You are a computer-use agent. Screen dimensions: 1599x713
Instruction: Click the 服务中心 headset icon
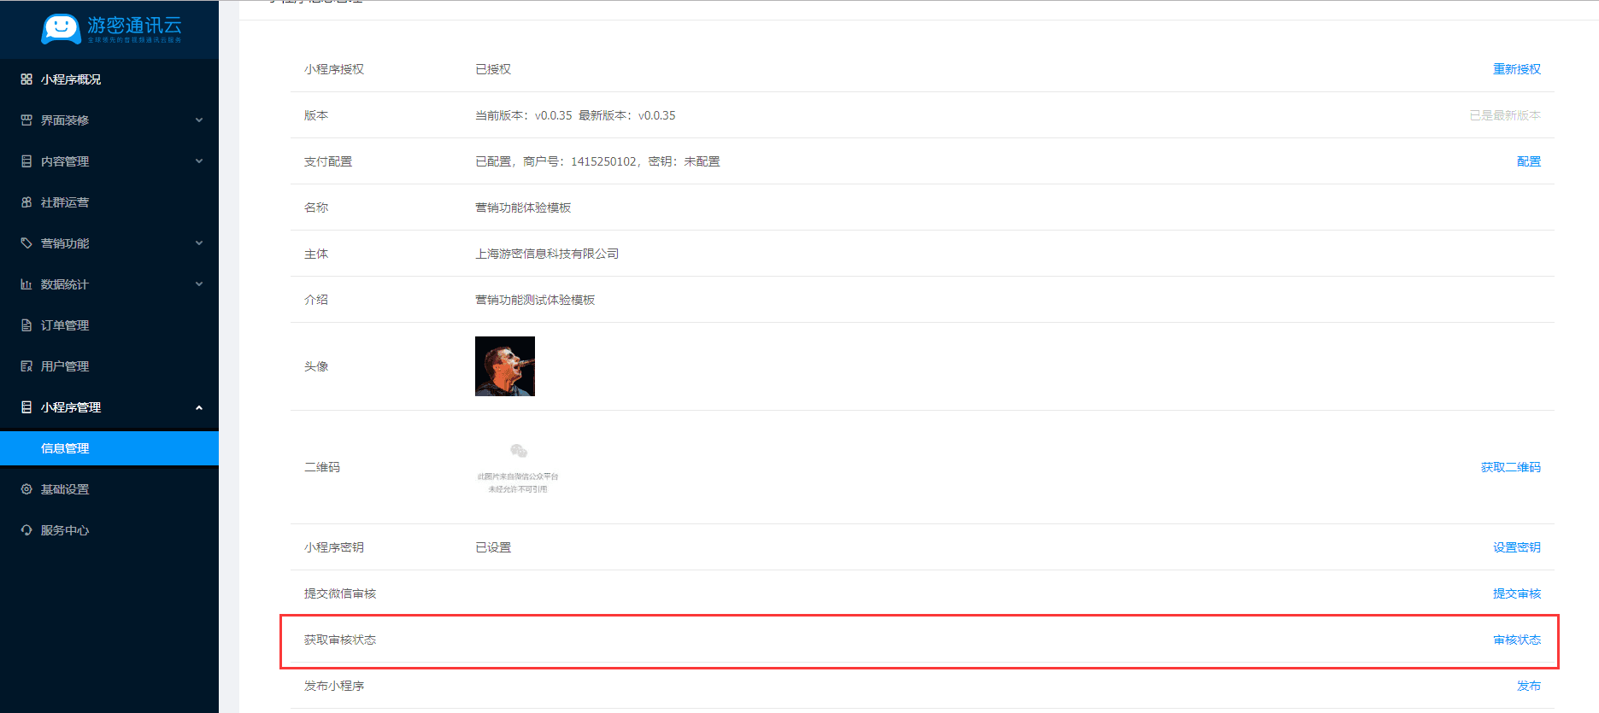coord(26,530)
